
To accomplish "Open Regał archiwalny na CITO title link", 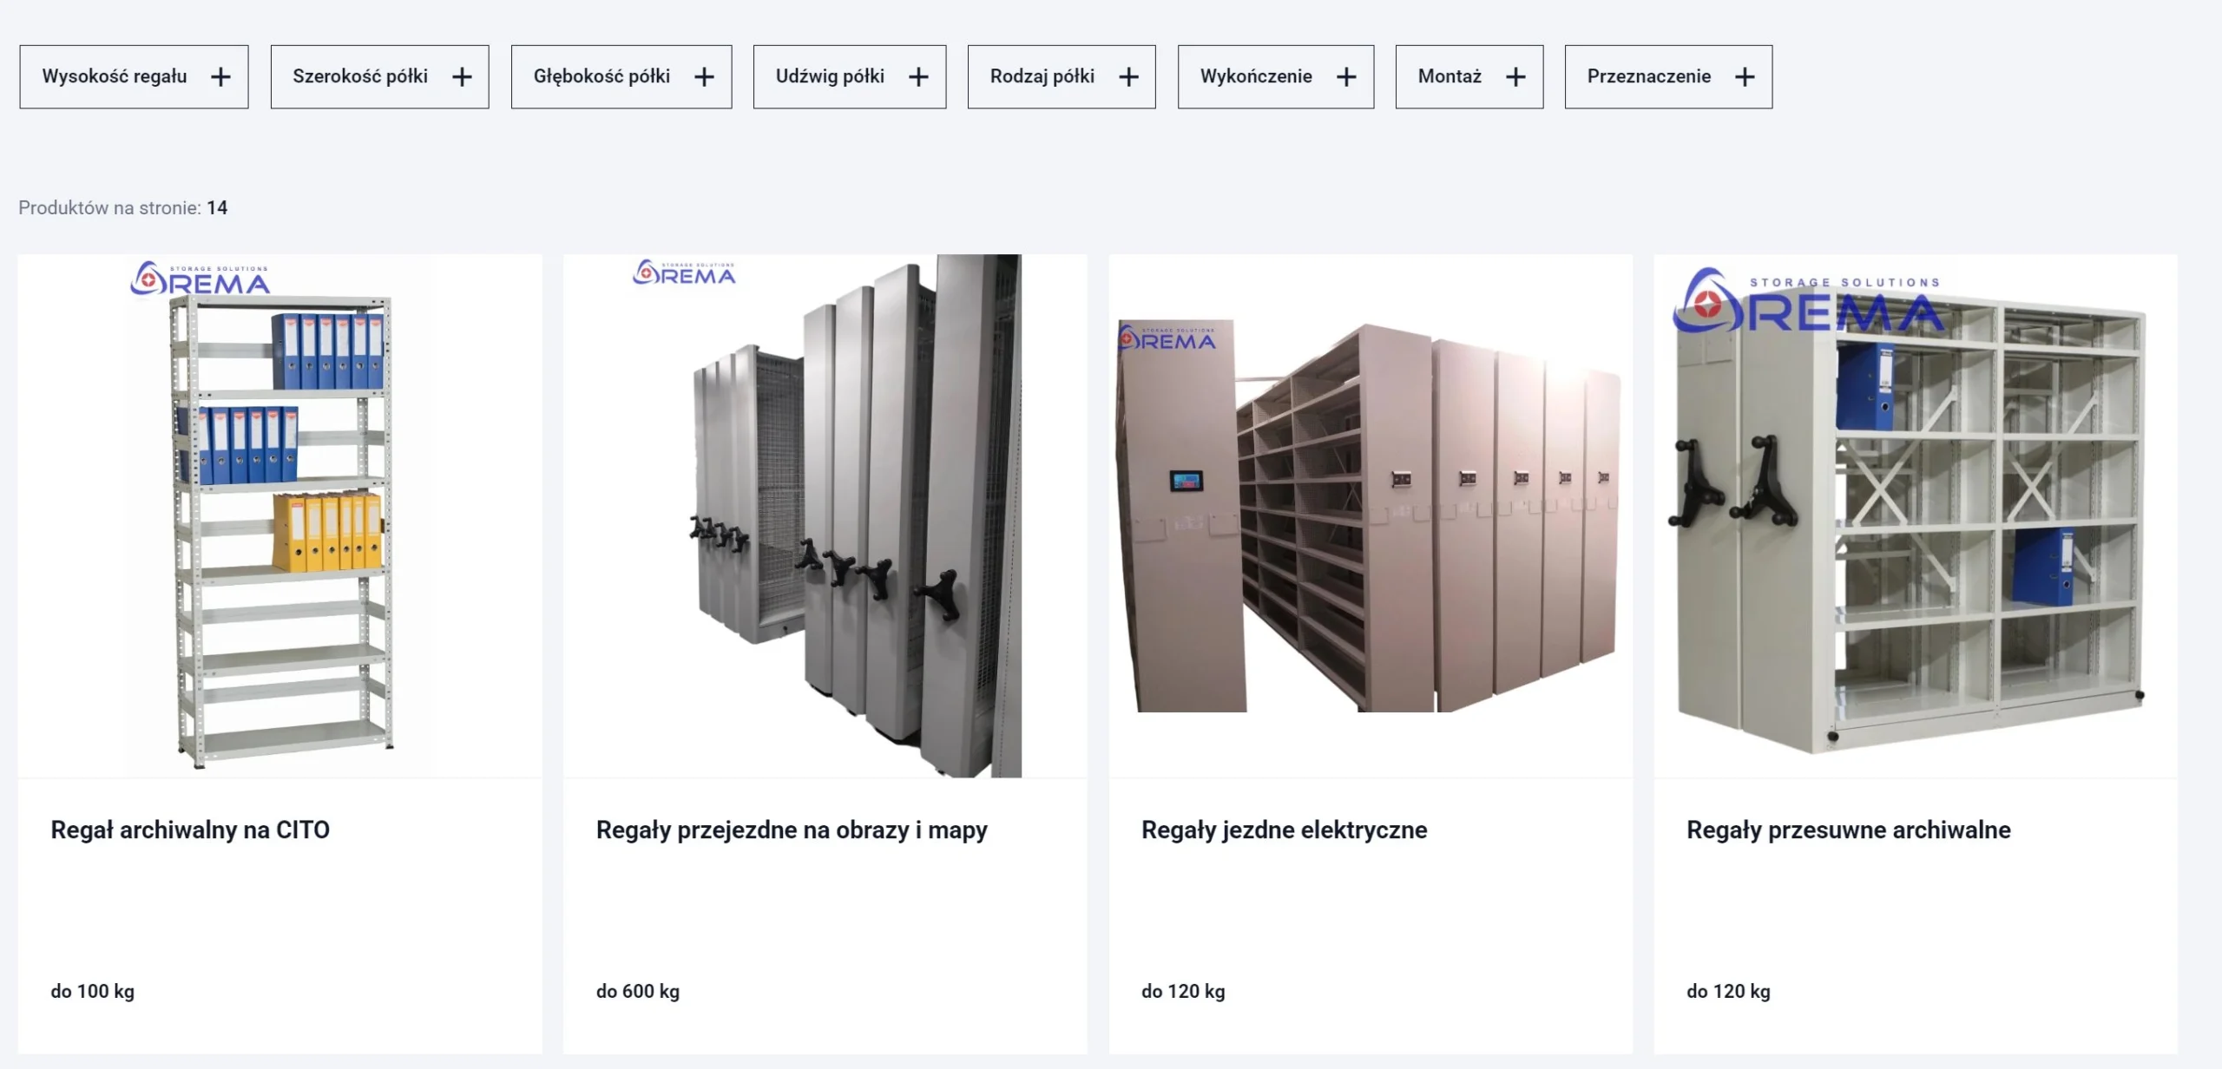I will coord(190,830).
